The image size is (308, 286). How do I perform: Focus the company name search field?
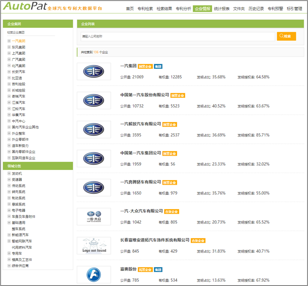coord(178,36)
